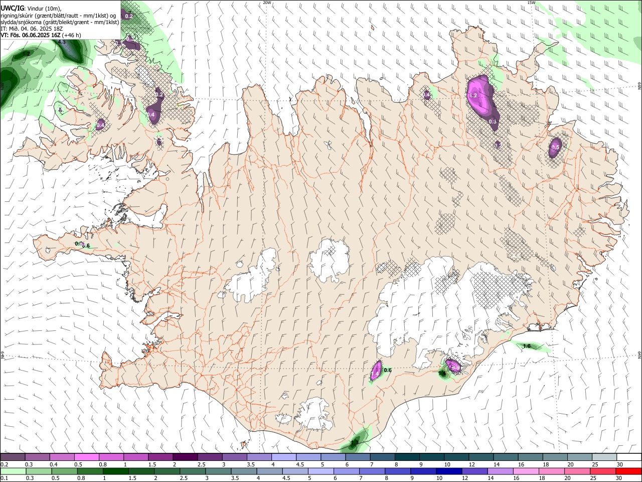Click the 'VT: Fös. 06.06.2025 16Z' valid time text
This screenshot has width=642, height=482.
31,36
